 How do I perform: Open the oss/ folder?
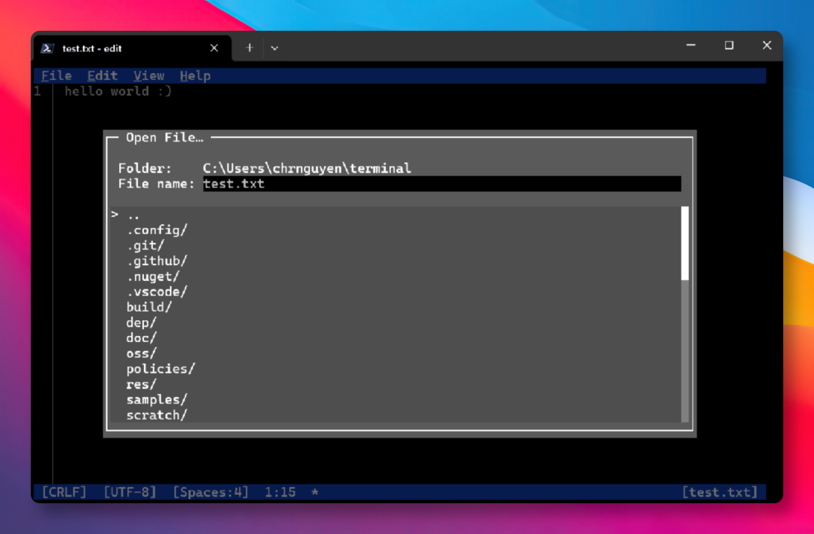[396, 353]
